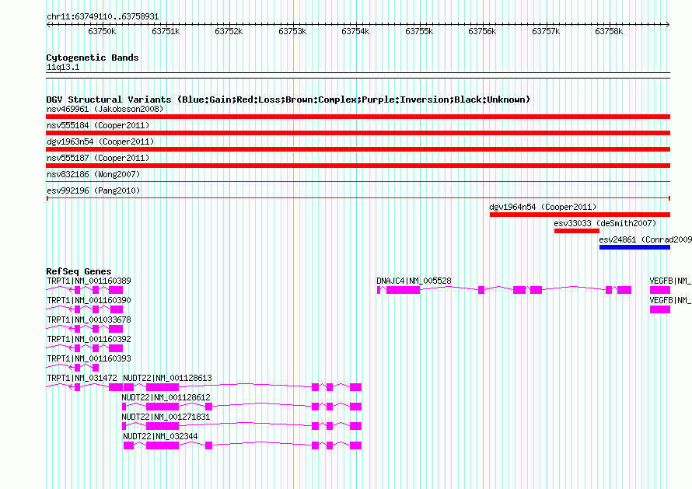Click the chr11:63749110..63758931 region label
Image resolution: width=692 pixels, height=489 pixels.
[x=103, y=17]
